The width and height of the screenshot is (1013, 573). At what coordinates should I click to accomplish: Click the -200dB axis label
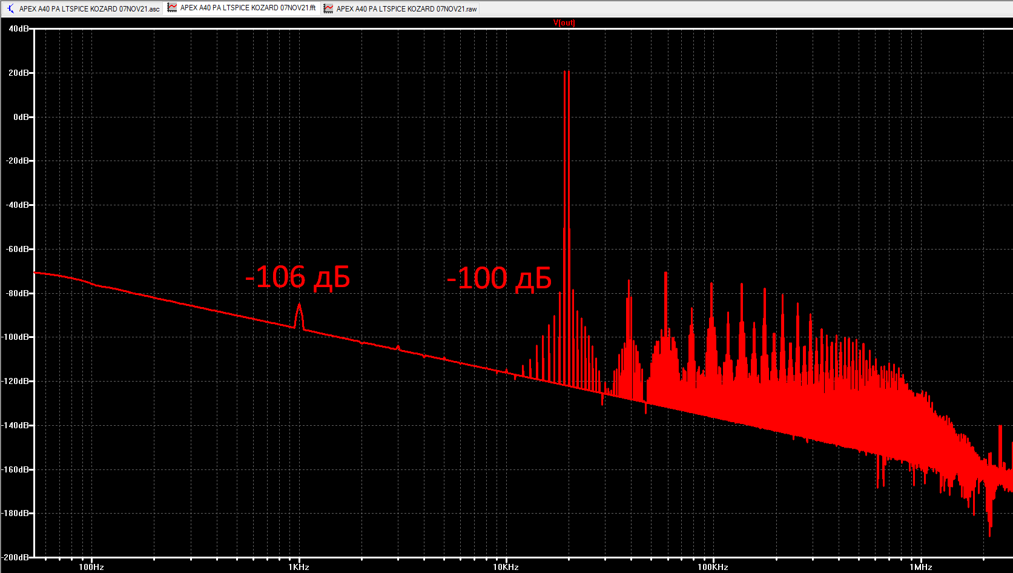(15, 557)
